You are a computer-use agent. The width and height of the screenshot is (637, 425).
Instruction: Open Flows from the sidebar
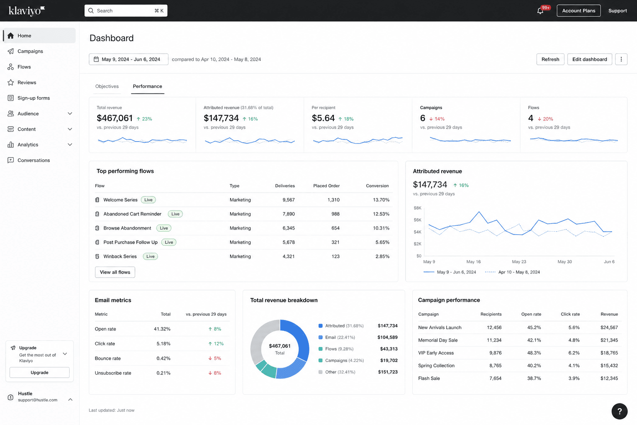pyautogui.click(x=39, y=67)
